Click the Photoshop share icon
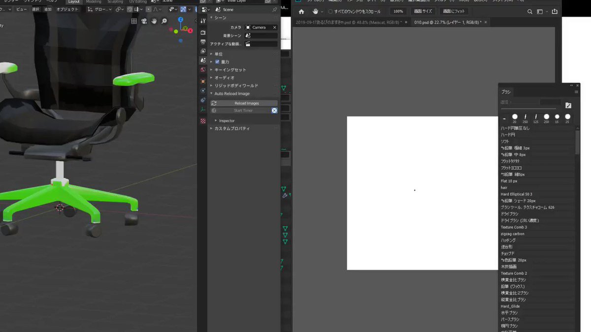Image resolution: width=591 pixels, height=332 pixels. pyautogui.click(x=555, y=11)
